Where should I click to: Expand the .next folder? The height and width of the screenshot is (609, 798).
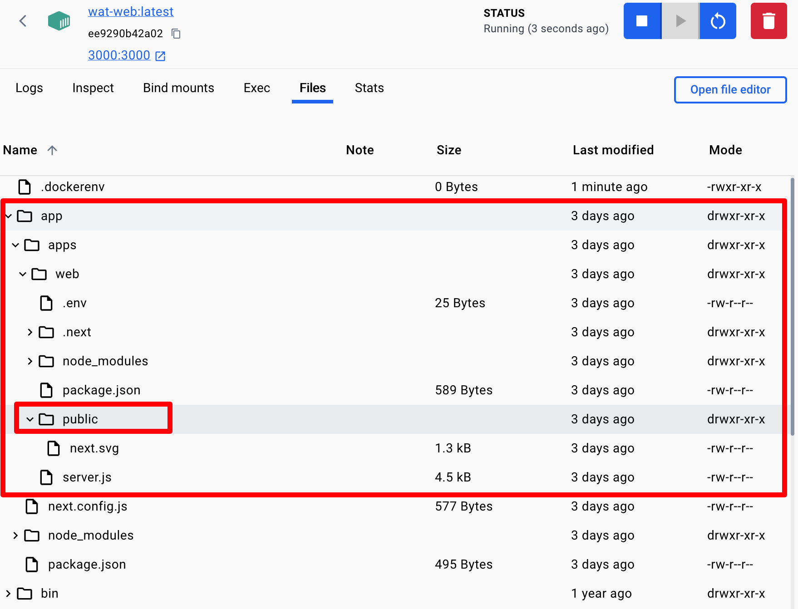(x=30, y=332)
